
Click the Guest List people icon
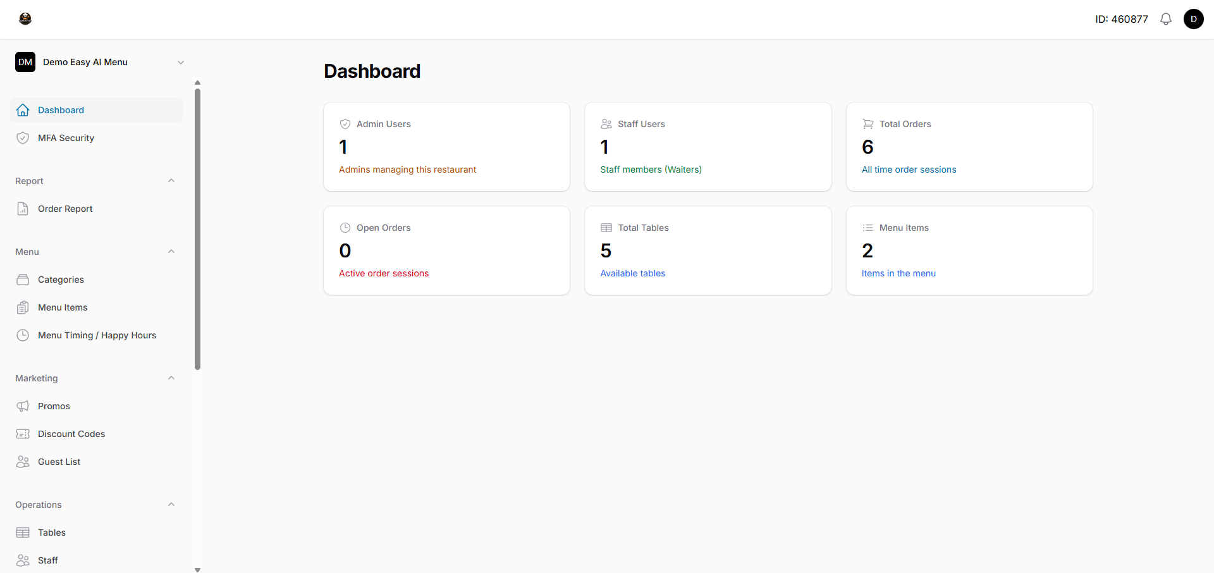[23, 462]
